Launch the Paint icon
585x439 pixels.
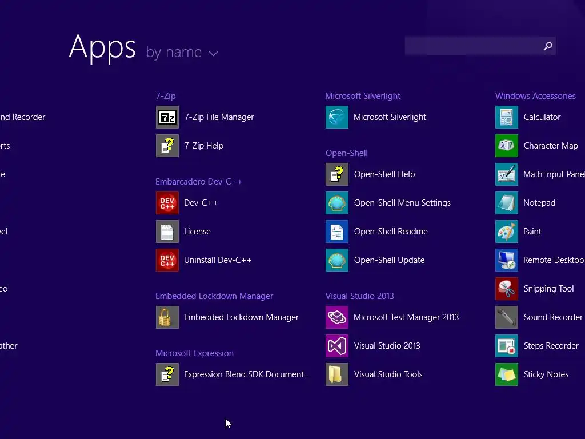point(507,232)
